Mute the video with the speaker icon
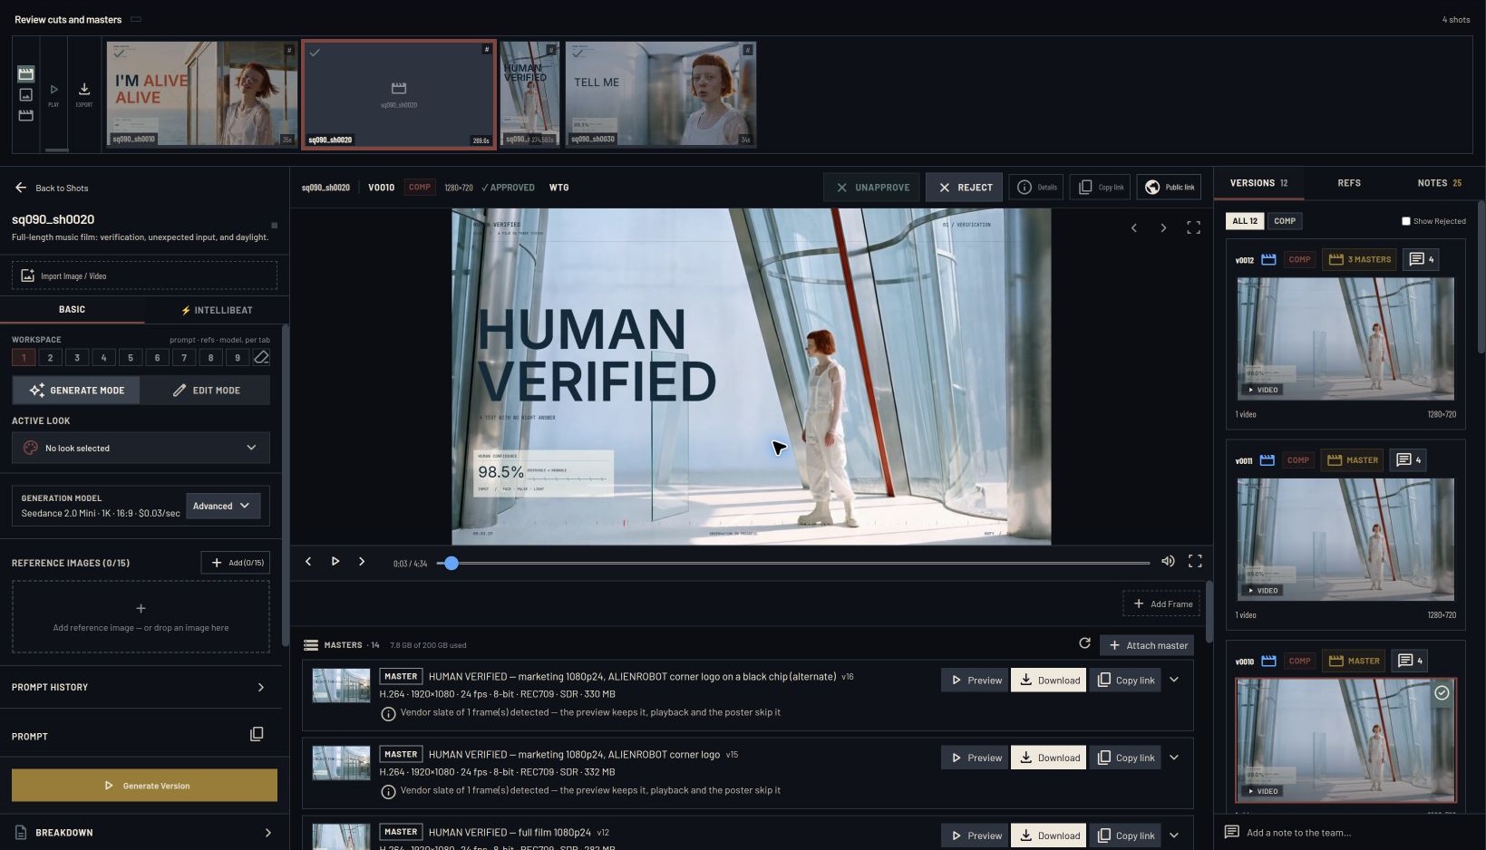The image size is (1486, 850). point(1168,562)
